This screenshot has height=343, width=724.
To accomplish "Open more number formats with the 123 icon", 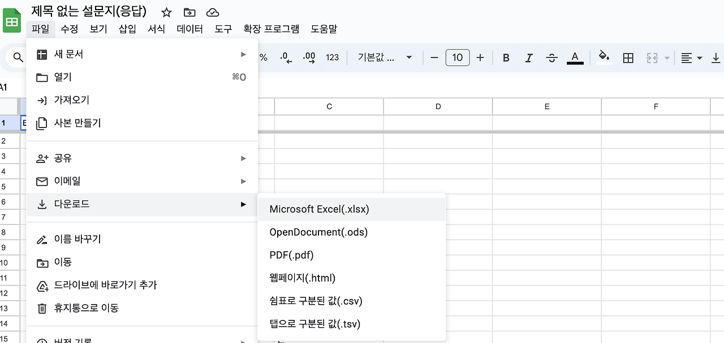I will tap(333, 57).
